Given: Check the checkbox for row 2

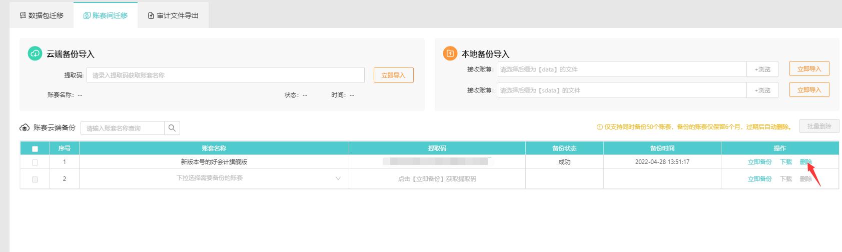Looking at the screenshot, I should 35,179.
